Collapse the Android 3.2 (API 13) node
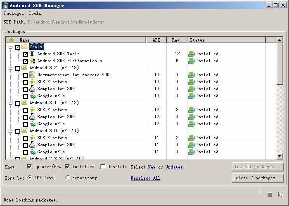 tap(10, 68)
